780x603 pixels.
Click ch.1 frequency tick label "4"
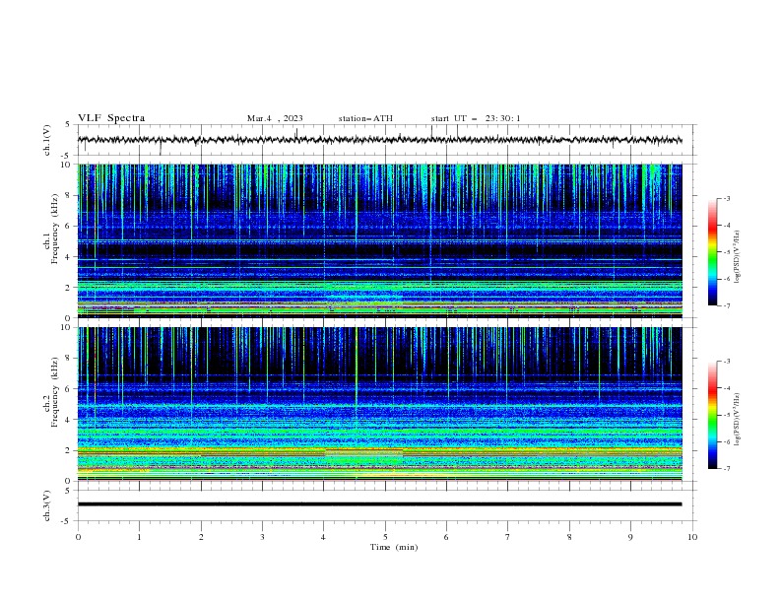(x=69, y=257)
